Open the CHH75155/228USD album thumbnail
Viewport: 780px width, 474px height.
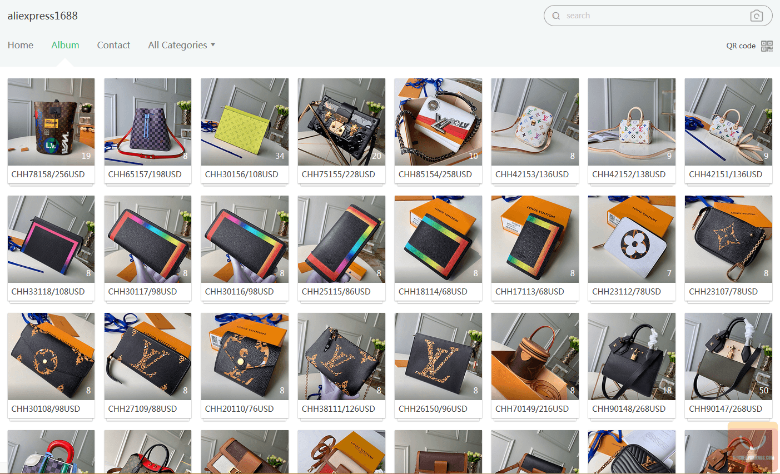[341, 122]
